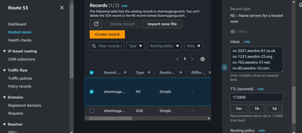Click the sidebar vertical scrollbar thumb
This screenshot has height=133, width=302.
[x=71, y=41]
